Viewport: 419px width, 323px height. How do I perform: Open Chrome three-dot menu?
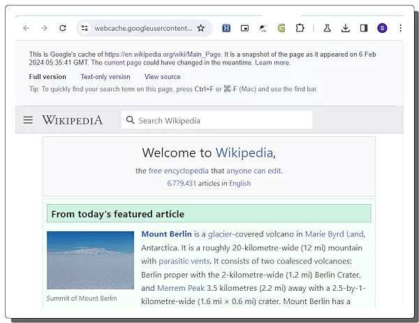pyautogui.click(x=400, y=28)
